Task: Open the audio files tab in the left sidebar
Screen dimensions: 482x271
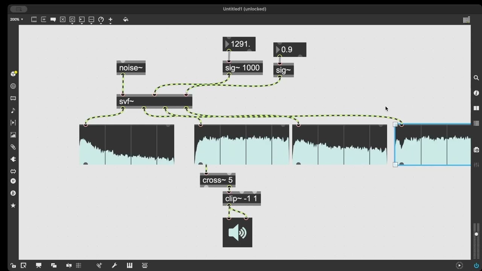Action: [x=13, y=110]
